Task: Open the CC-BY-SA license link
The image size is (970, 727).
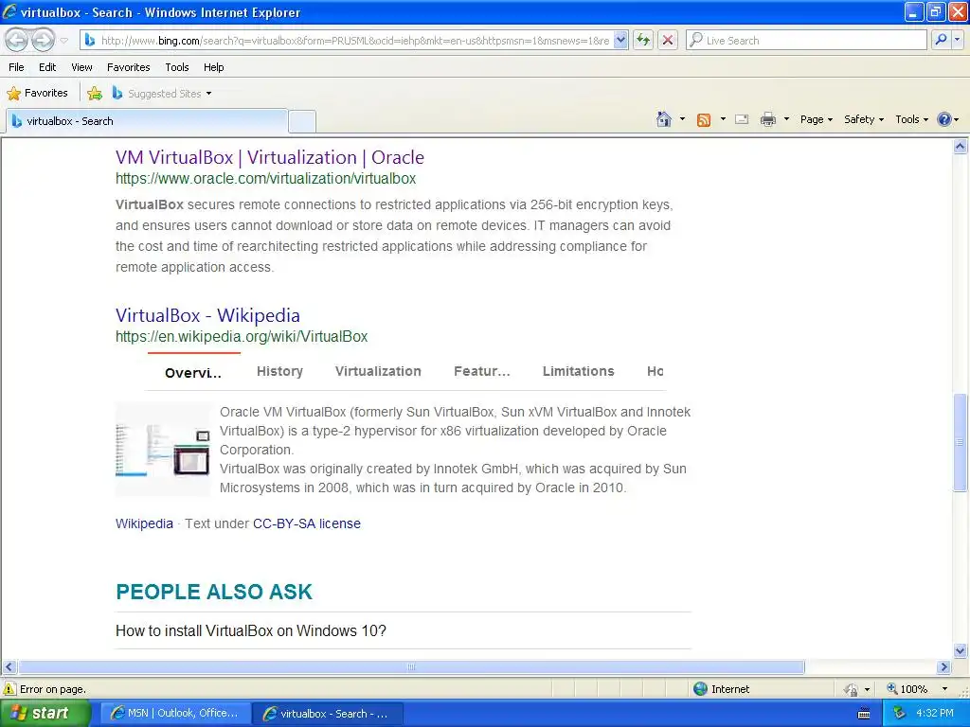Action: coord(307,523)
